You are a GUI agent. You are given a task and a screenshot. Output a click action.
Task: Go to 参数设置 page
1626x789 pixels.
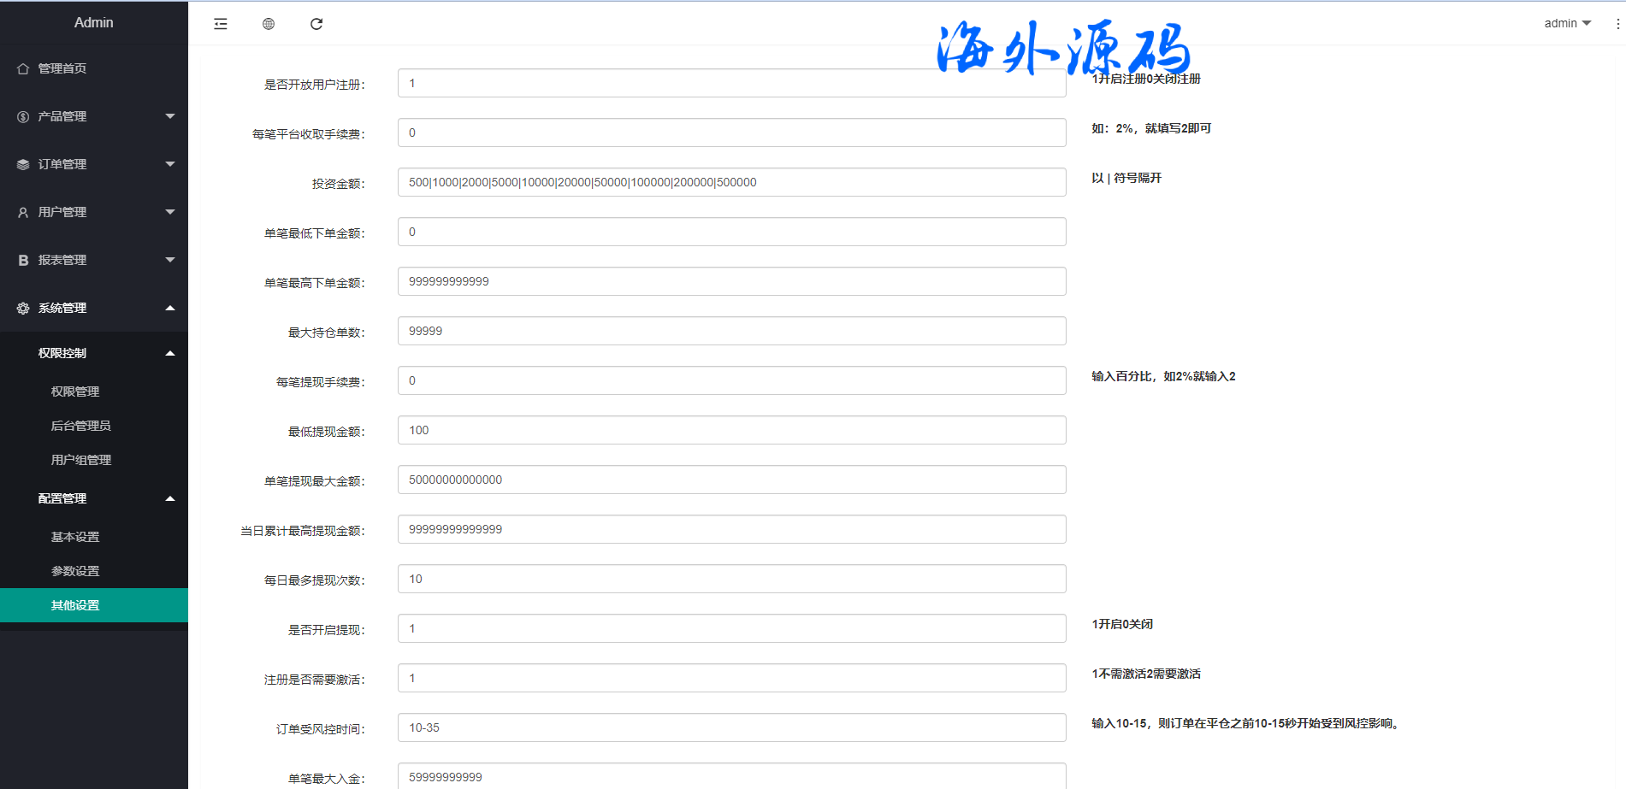click(x=75, y=571)
